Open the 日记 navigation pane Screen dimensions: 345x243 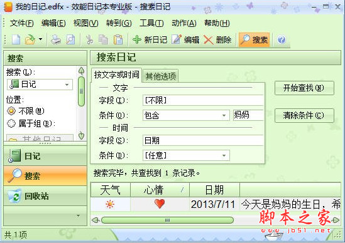[x=45, y=156]
